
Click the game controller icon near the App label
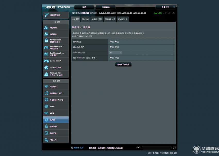pyautogui.click(x=160, y=13)
